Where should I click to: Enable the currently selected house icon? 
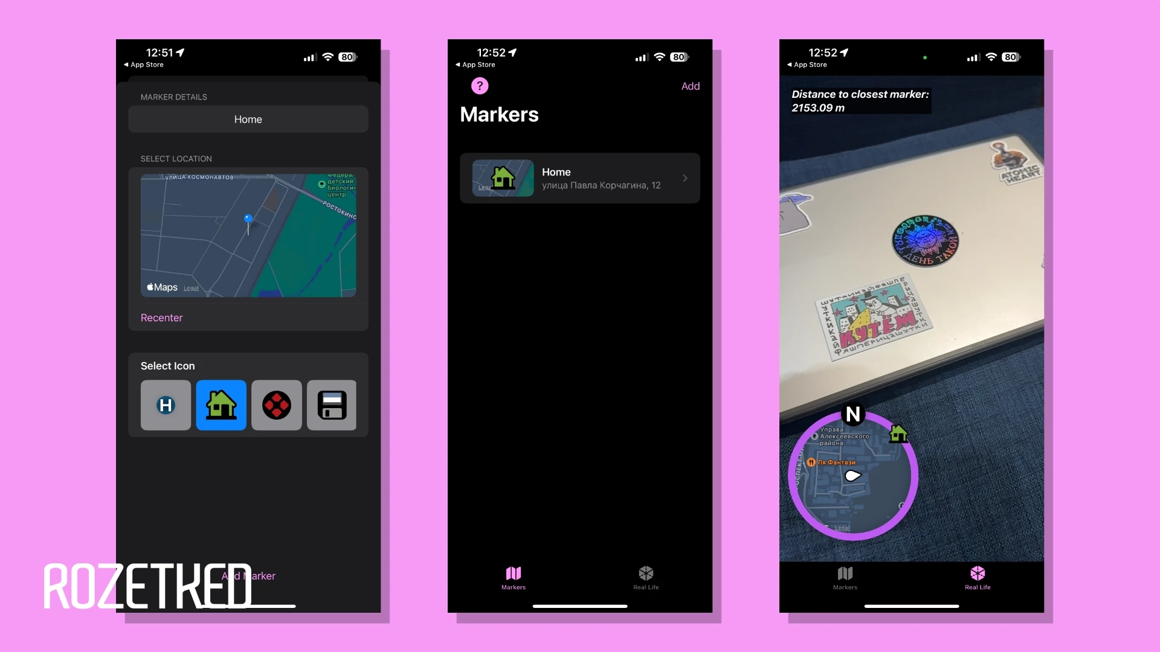pos(222,404)
